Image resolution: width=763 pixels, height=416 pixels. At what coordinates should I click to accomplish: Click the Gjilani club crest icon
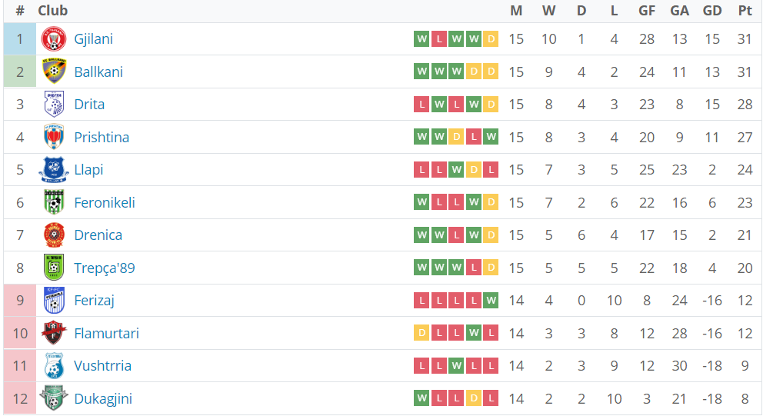click(54, 39)
